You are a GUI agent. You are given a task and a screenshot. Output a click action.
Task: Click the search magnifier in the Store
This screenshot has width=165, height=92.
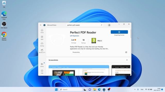(102, 25)
